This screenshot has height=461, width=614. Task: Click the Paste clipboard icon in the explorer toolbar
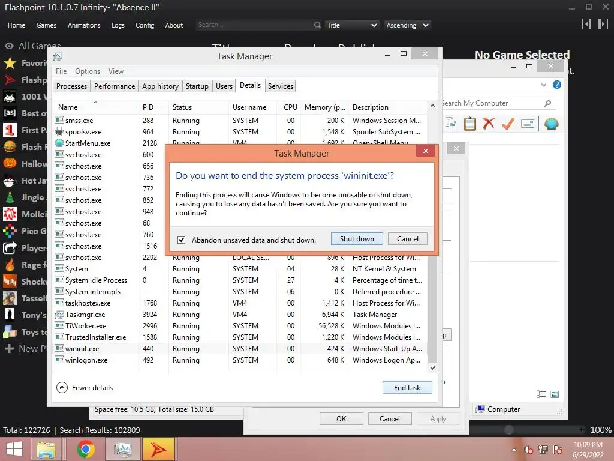click(470, 124)
